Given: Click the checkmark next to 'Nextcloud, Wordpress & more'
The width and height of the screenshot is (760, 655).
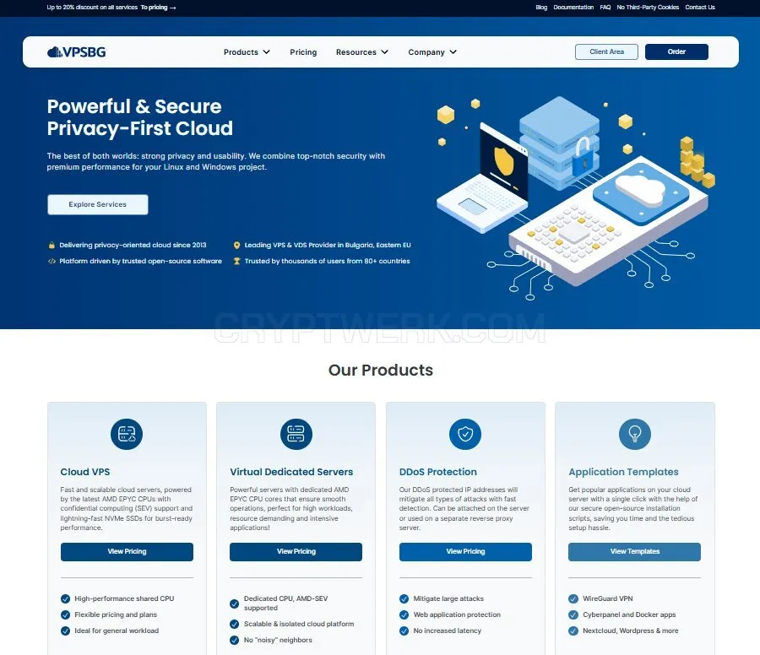Looking at the screenshot, I should pos(573,631).
